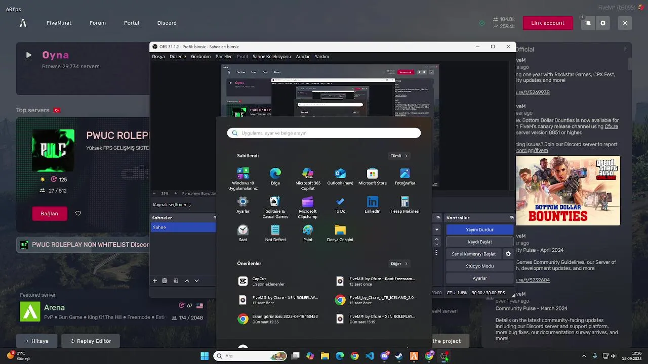Open LinkedIn pinned app
The width and height of the screenshot is (648, 364).
[373, 205]
